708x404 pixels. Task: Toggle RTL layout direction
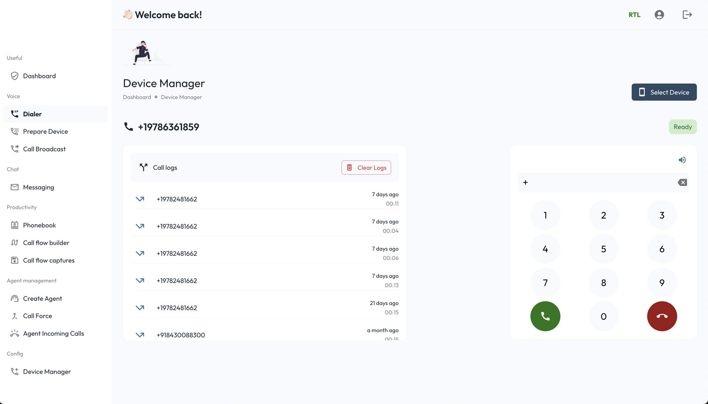point(634,15)
